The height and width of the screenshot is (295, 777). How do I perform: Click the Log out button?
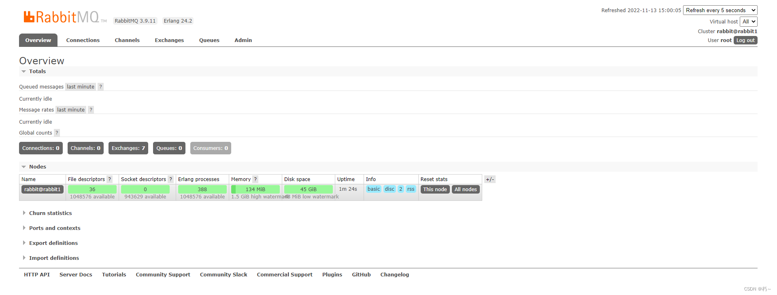pyautogui.click(x=745, y=40)
